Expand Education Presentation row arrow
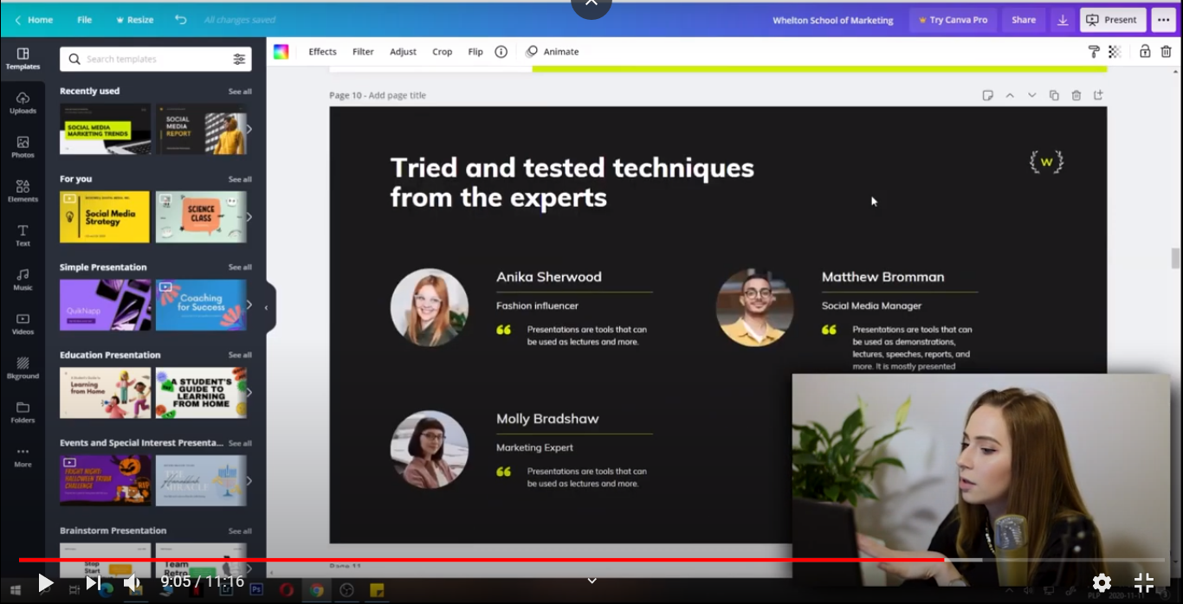 249,393
